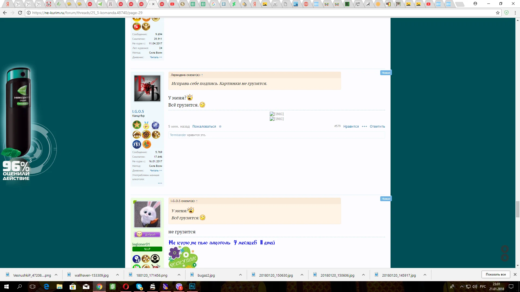Expand options for bugaz2.jpg download
The height and width of the screenshot is (292, 520).
(240, 275)
